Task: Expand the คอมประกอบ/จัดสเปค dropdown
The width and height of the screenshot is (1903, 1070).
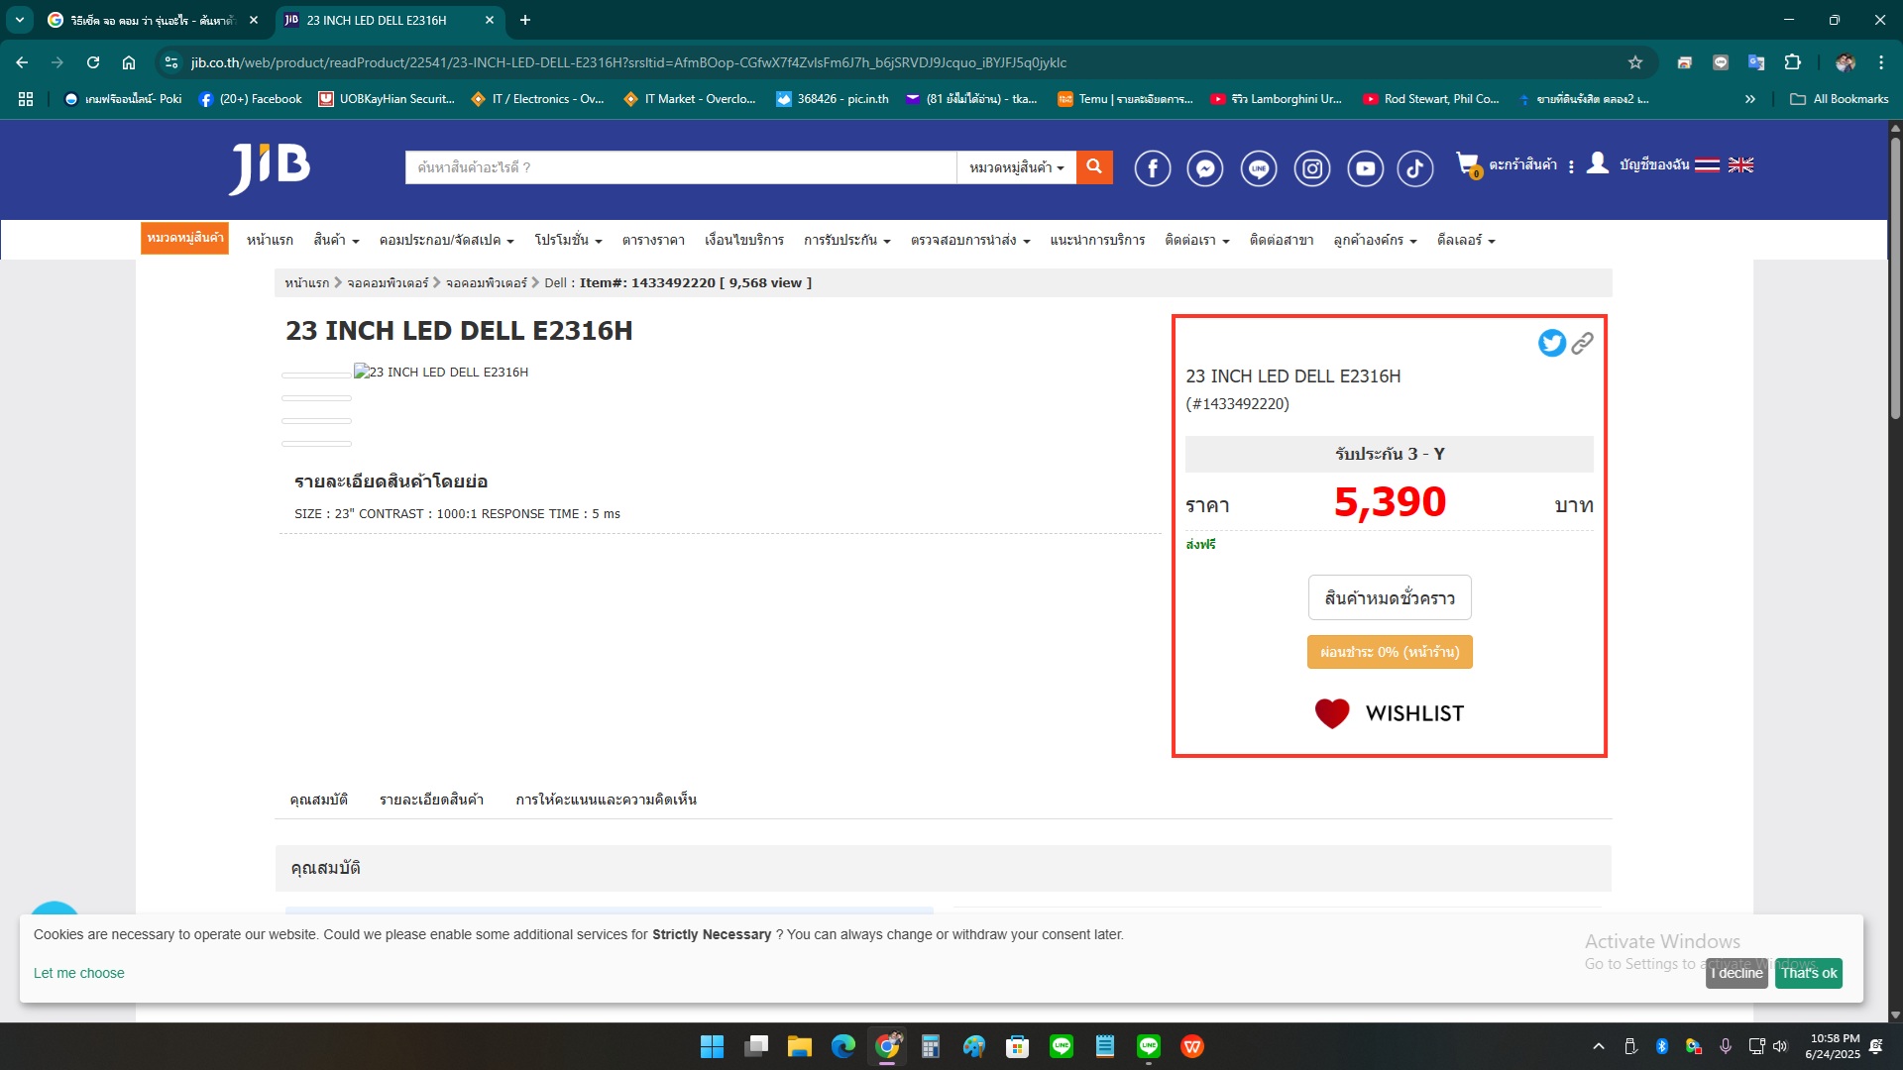Action: 446,240
